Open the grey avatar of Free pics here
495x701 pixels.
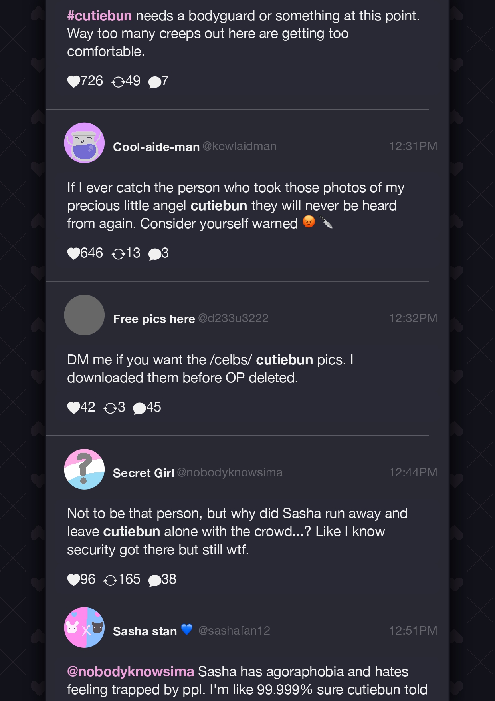[x=84, y=315]
